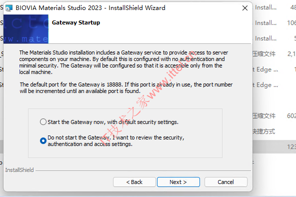Image resolution: width=296 pixels, height=197 pixels.
Task: Click the blue Materials Studio banner image
Action: 26,29
